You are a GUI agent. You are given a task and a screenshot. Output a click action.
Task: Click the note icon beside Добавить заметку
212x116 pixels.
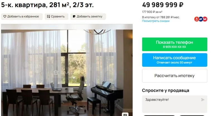pyautogui.click(x=74, y=16)
